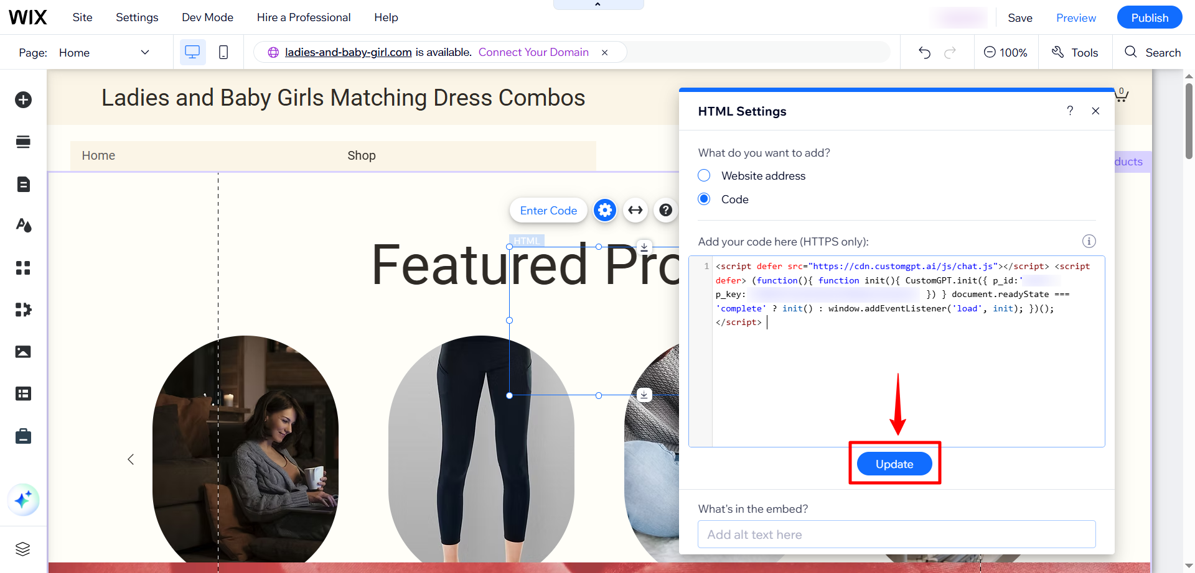Select the woman with mug product image
The image size is (1195, 573).
245,449
